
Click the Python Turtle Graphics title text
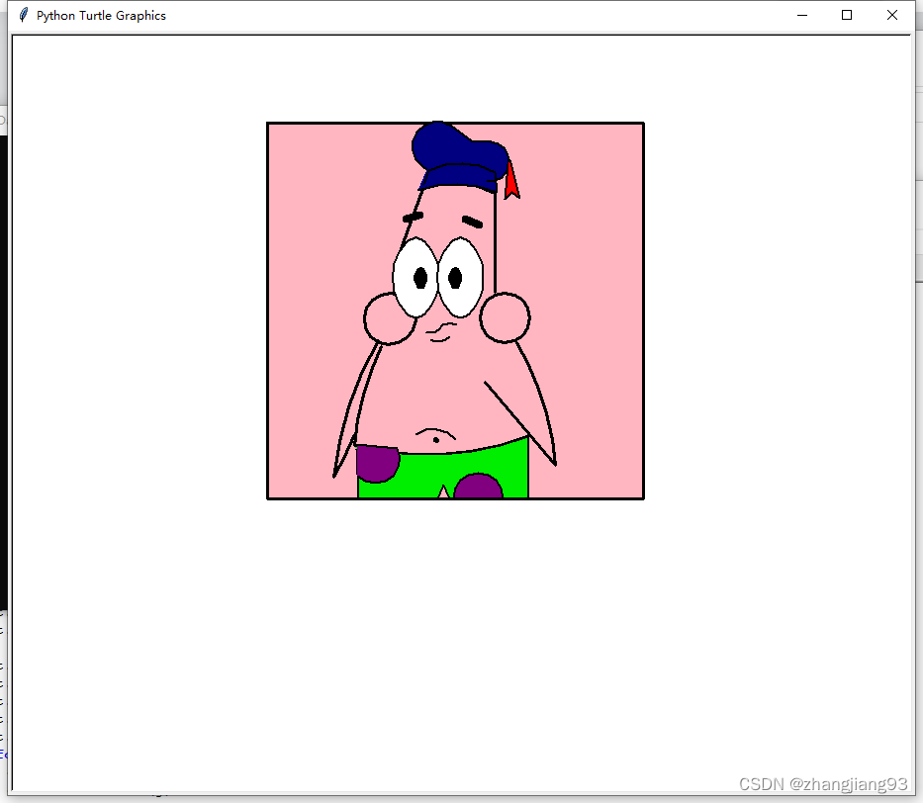pyautogui.click(x=101, y=16)
